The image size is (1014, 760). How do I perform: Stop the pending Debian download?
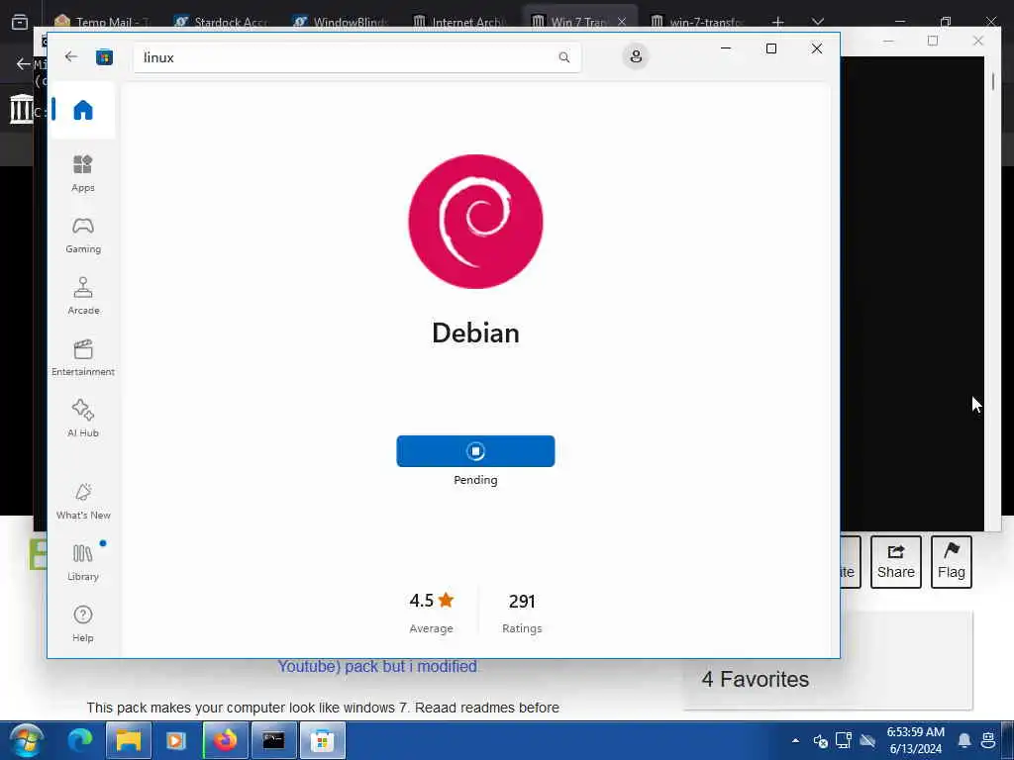pos(475,451)
